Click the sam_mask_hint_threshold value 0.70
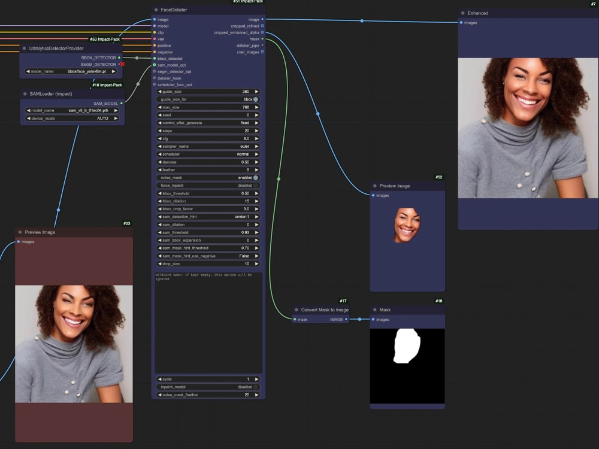The image size is (599, 449). pos(245,248)
